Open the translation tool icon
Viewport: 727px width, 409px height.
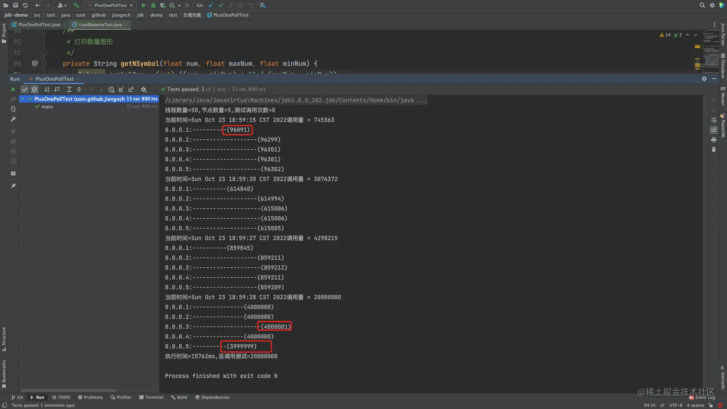pos(263,5)
